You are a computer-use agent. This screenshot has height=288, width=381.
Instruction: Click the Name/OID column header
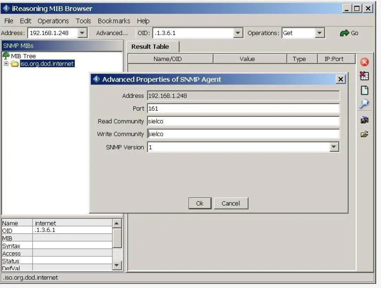(170, 59)
